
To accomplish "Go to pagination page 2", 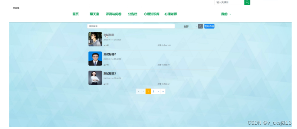I will [x=153, y=91].
